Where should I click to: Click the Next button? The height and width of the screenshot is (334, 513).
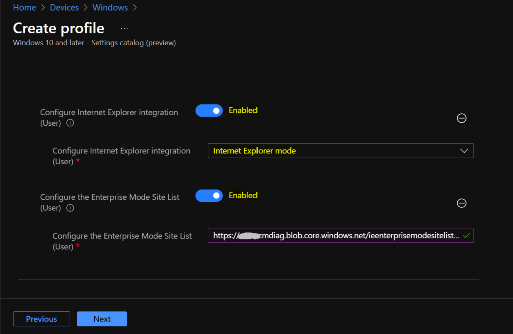(102, 319)
